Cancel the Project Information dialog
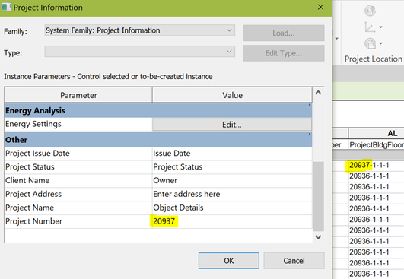Screen dimensions: 404x279 coord(294,261)
